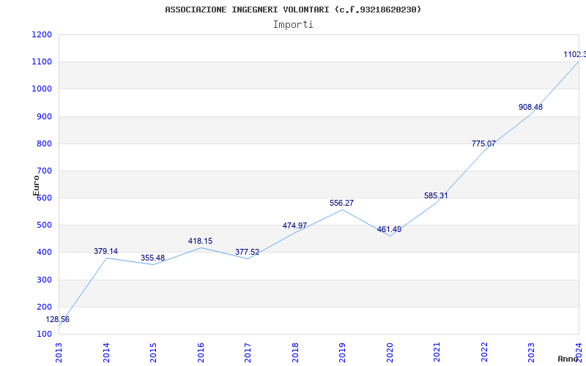
Task: Click the Importi subtitle
Action: [293, 25]
